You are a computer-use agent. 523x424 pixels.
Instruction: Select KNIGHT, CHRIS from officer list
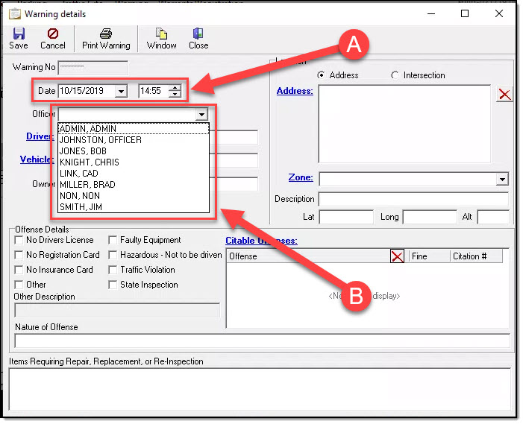(89, 162)
